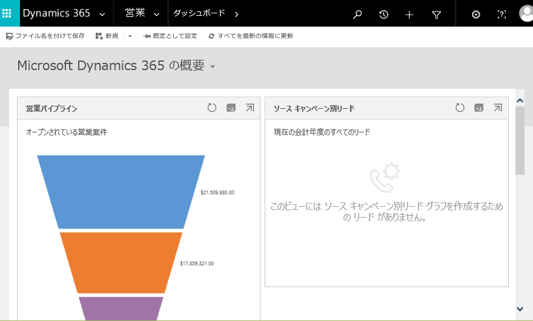Click the ソース キャンペーン別リード panel title
The height and width of the screenshot is (321, 533).
pos(314,109)
